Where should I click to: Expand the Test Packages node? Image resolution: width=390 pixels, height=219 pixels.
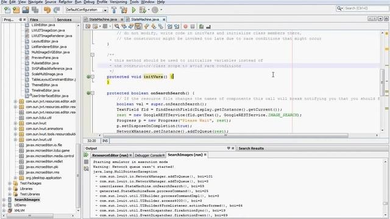pos(10,183)
